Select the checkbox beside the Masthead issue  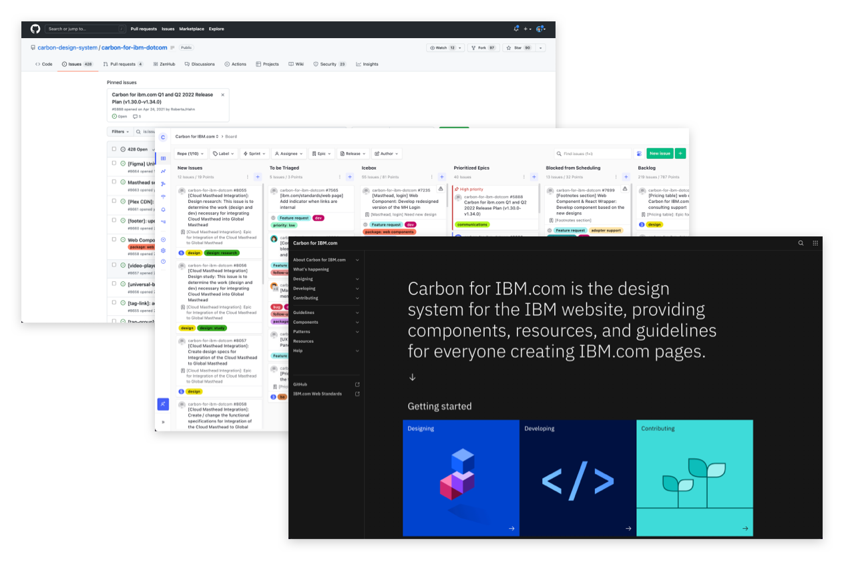click(114, 182)
